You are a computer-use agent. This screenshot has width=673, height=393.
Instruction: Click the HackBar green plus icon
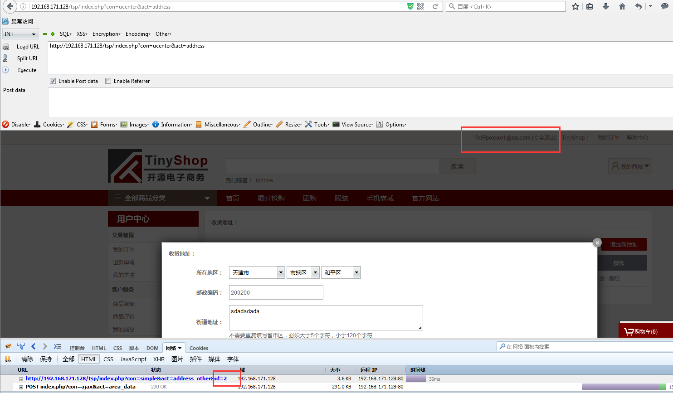pos(53,34)
